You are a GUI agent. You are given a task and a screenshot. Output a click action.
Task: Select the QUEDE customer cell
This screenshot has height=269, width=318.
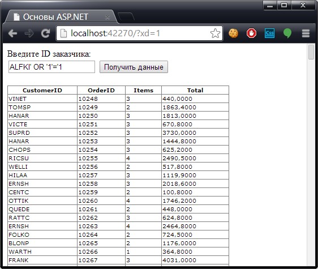tap(42, 209)
